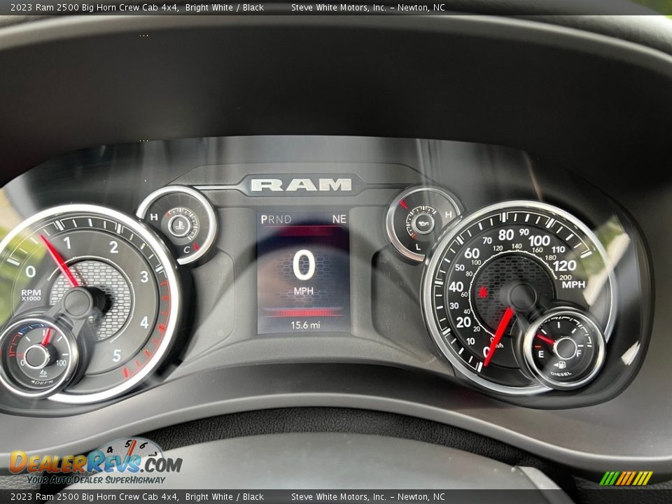Click the 'H' on the coolant temperature gauge

click(153, 217)
